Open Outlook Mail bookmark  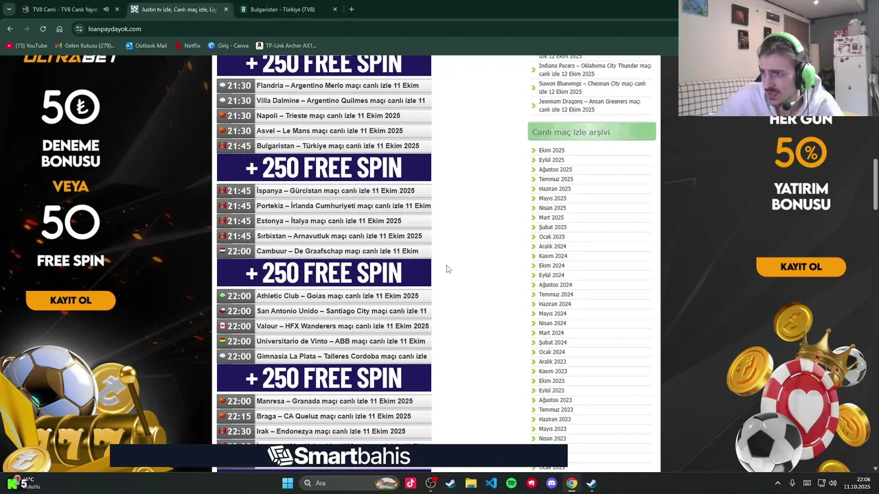pos(146,46)
